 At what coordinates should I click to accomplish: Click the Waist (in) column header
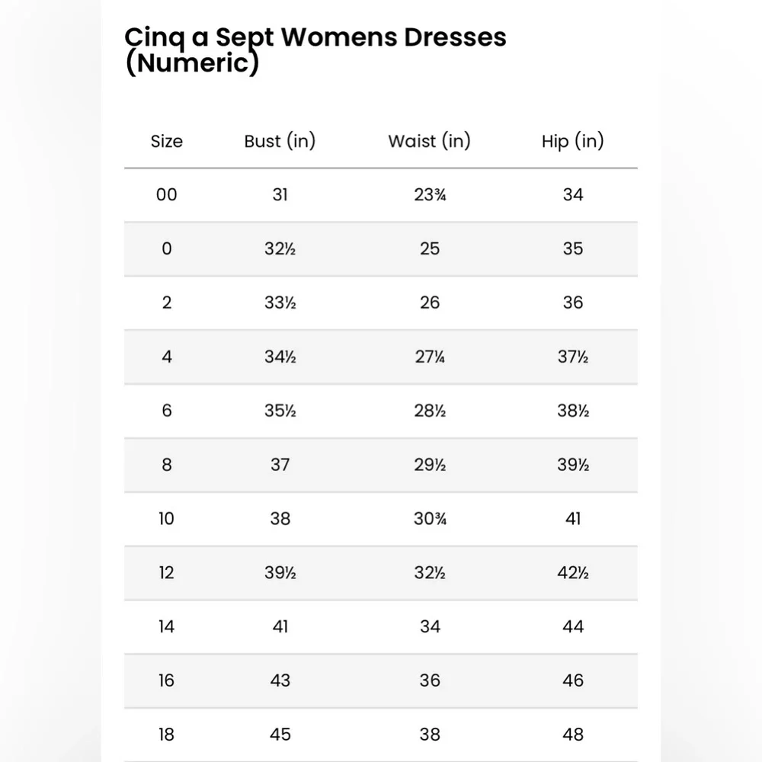point(430,142)
